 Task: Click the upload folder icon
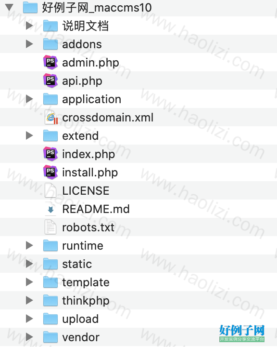click(x=50, y=319)
